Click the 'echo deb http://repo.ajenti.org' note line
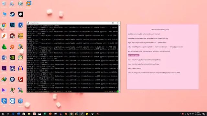The image size is (207, 116). click(x=156, y=47)
